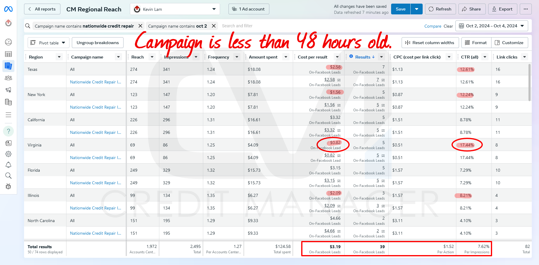Remove the 'nationwide credit repair' filter chip
Image resolution: width=539 pixels, height=265 pixels.
coord(140,26)
